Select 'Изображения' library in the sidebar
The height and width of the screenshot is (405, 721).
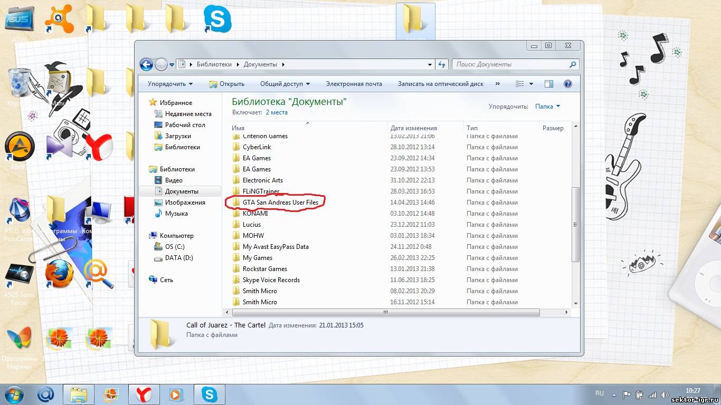(x=179, y=202)
